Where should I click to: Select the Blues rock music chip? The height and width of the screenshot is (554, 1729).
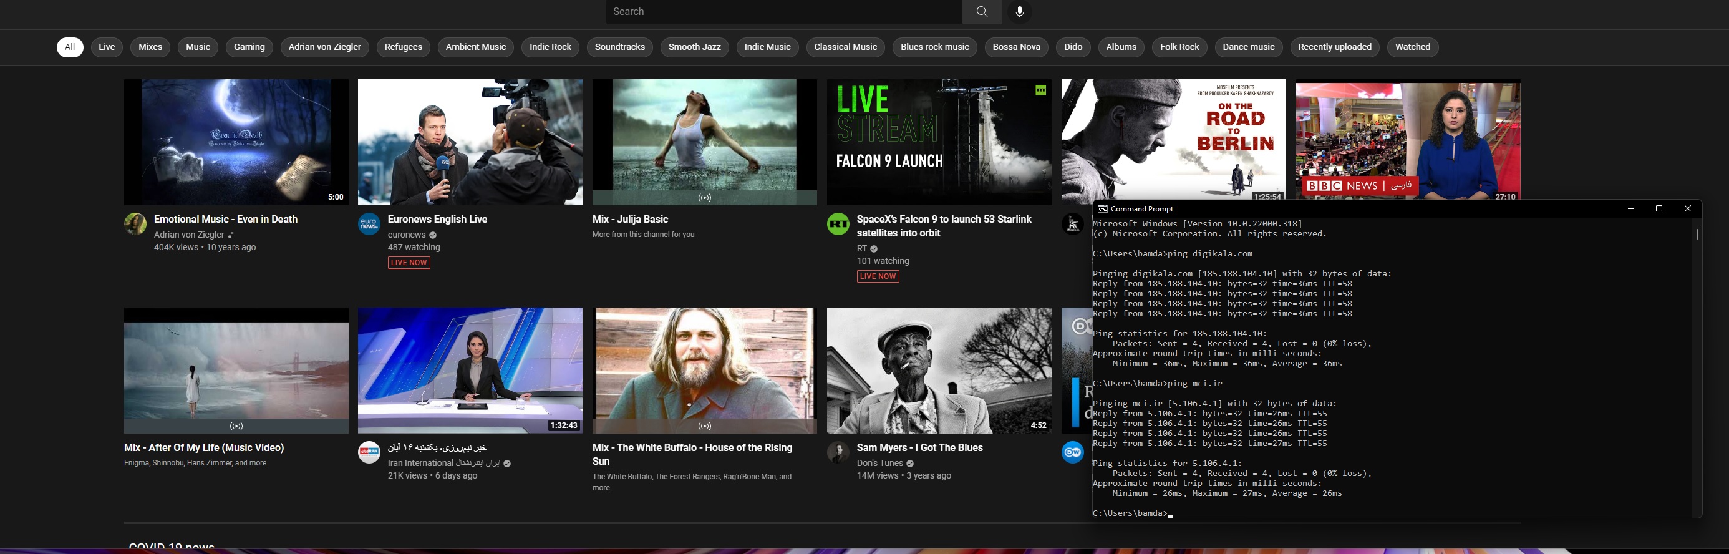click(935, 47)
